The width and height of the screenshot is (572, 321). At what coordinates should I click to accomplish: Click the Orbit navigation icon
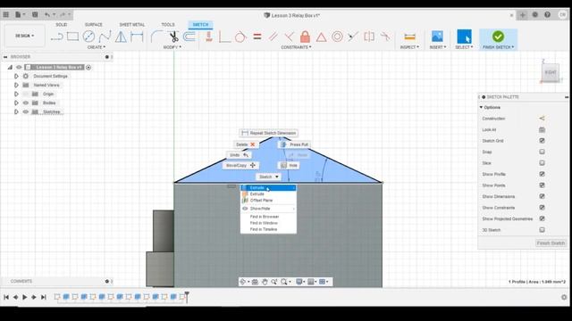click(242, 282)
